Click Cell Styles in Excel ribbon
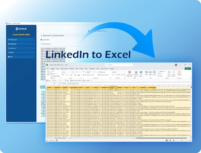This screenshot has width=201, height=153. coord(141,74)
